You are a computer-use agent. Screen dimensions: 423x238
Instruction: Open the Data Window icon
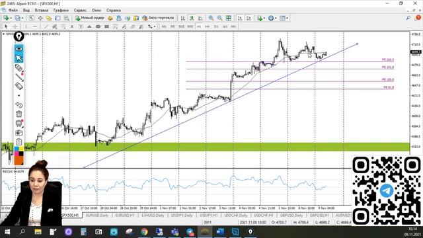(x=40, y=18)
